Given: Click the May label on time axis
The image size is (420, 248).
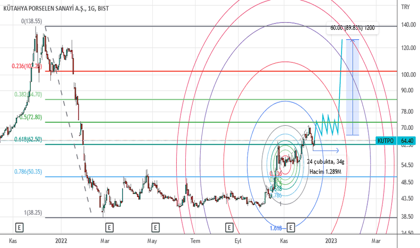Looking at the screenshot, I should (x=152, y=241).
